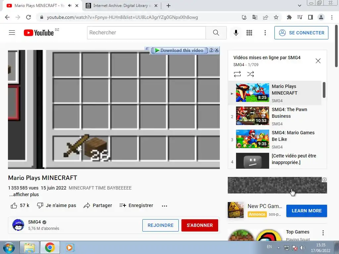339x254 pixels.
Task: Open a new browser tab
Action: [x=169, y=6]
